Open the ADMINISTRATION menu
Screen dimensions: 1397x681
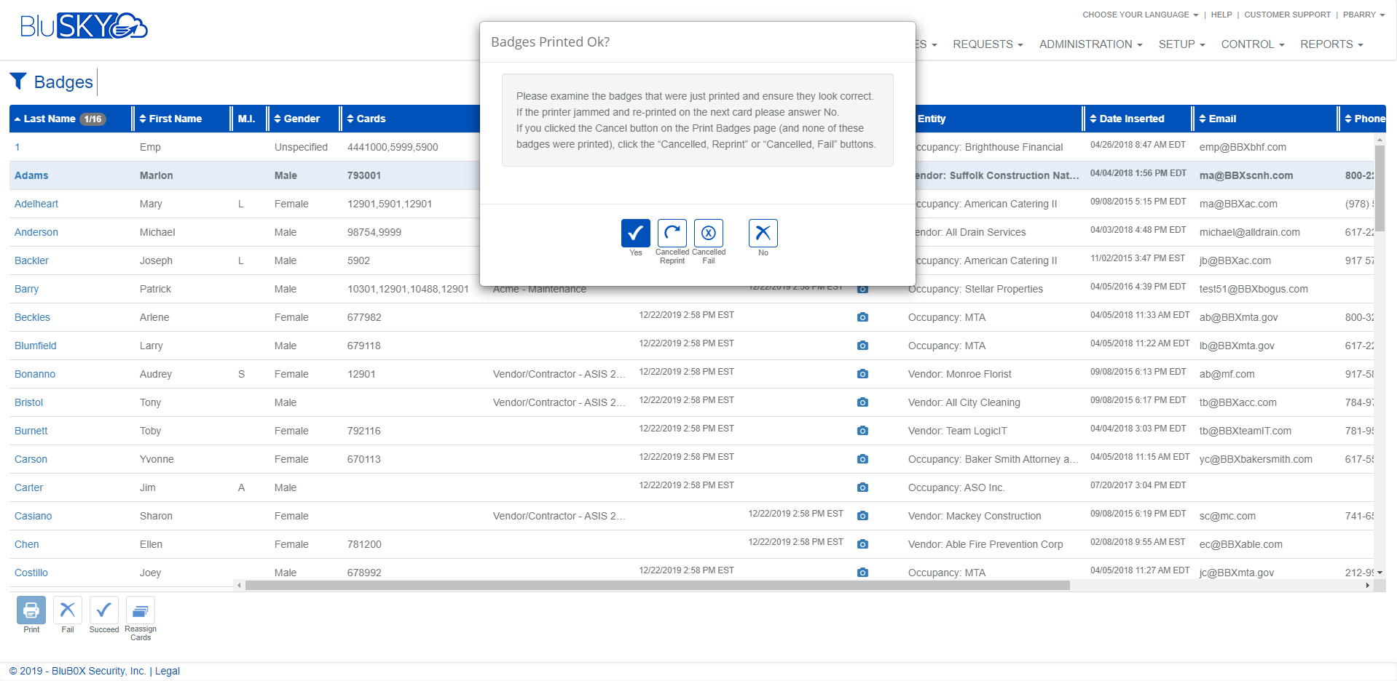[x=1090, y=44]
